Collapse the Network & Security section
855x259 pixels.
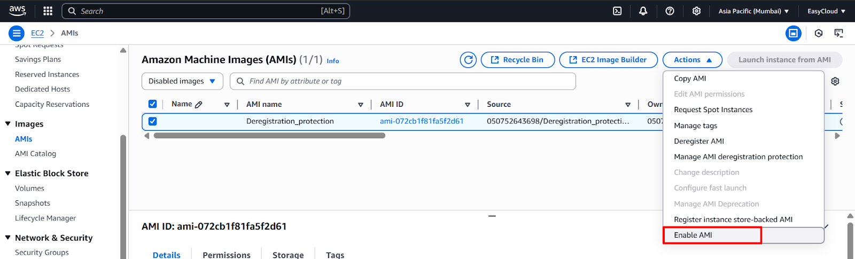click(8, 238)
